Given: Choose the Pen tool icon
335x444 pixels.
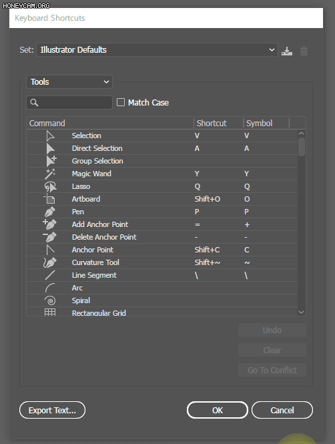Looking at the screenshot, I should [50, 212].
